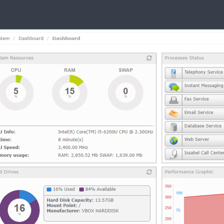Click the Web Server globe icon
The image size is (224, 224).
[174, 140]
